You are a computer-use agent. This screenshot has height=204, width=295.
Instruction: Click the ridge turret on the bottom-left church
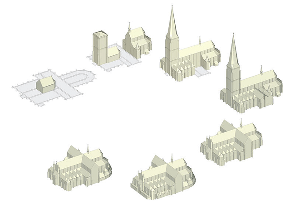88,148
